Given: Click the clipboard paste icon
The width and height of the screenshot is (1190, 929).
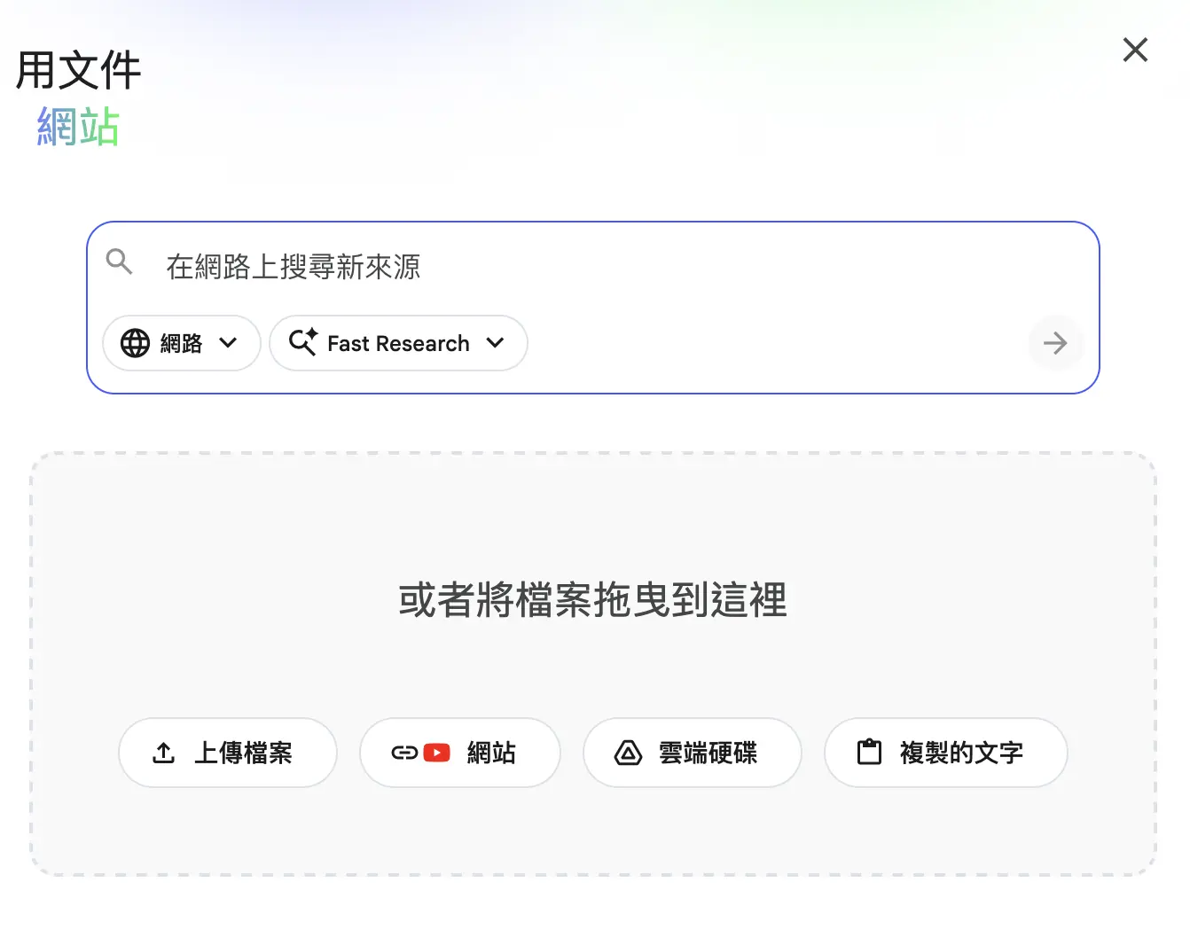Looking at the screenshot, I should [x=869, y=753].
